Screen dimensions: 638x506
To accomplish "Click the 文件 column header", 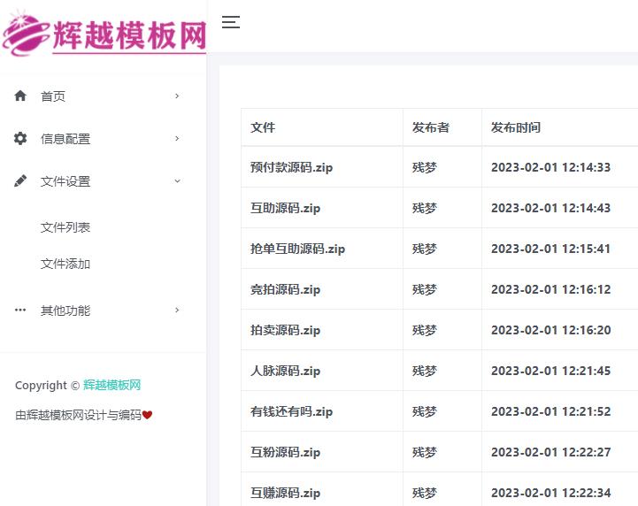I will click(263, 127).
